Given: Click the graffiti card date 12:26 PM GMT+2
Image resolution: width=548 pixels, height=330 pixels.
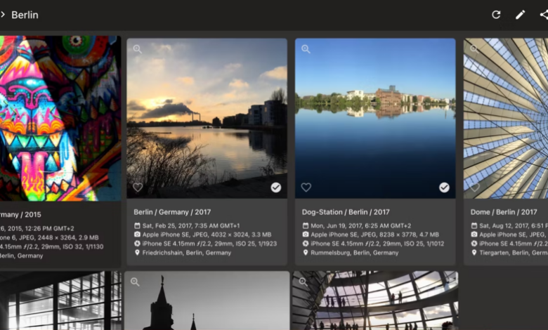Looking at the screenshot, I should [37, 228].
